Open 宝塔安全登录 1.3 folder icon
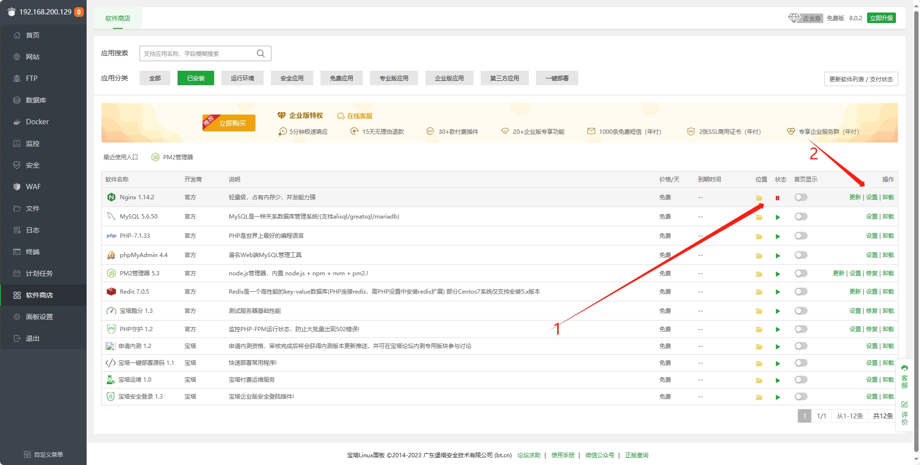 (x=759, y=397)
